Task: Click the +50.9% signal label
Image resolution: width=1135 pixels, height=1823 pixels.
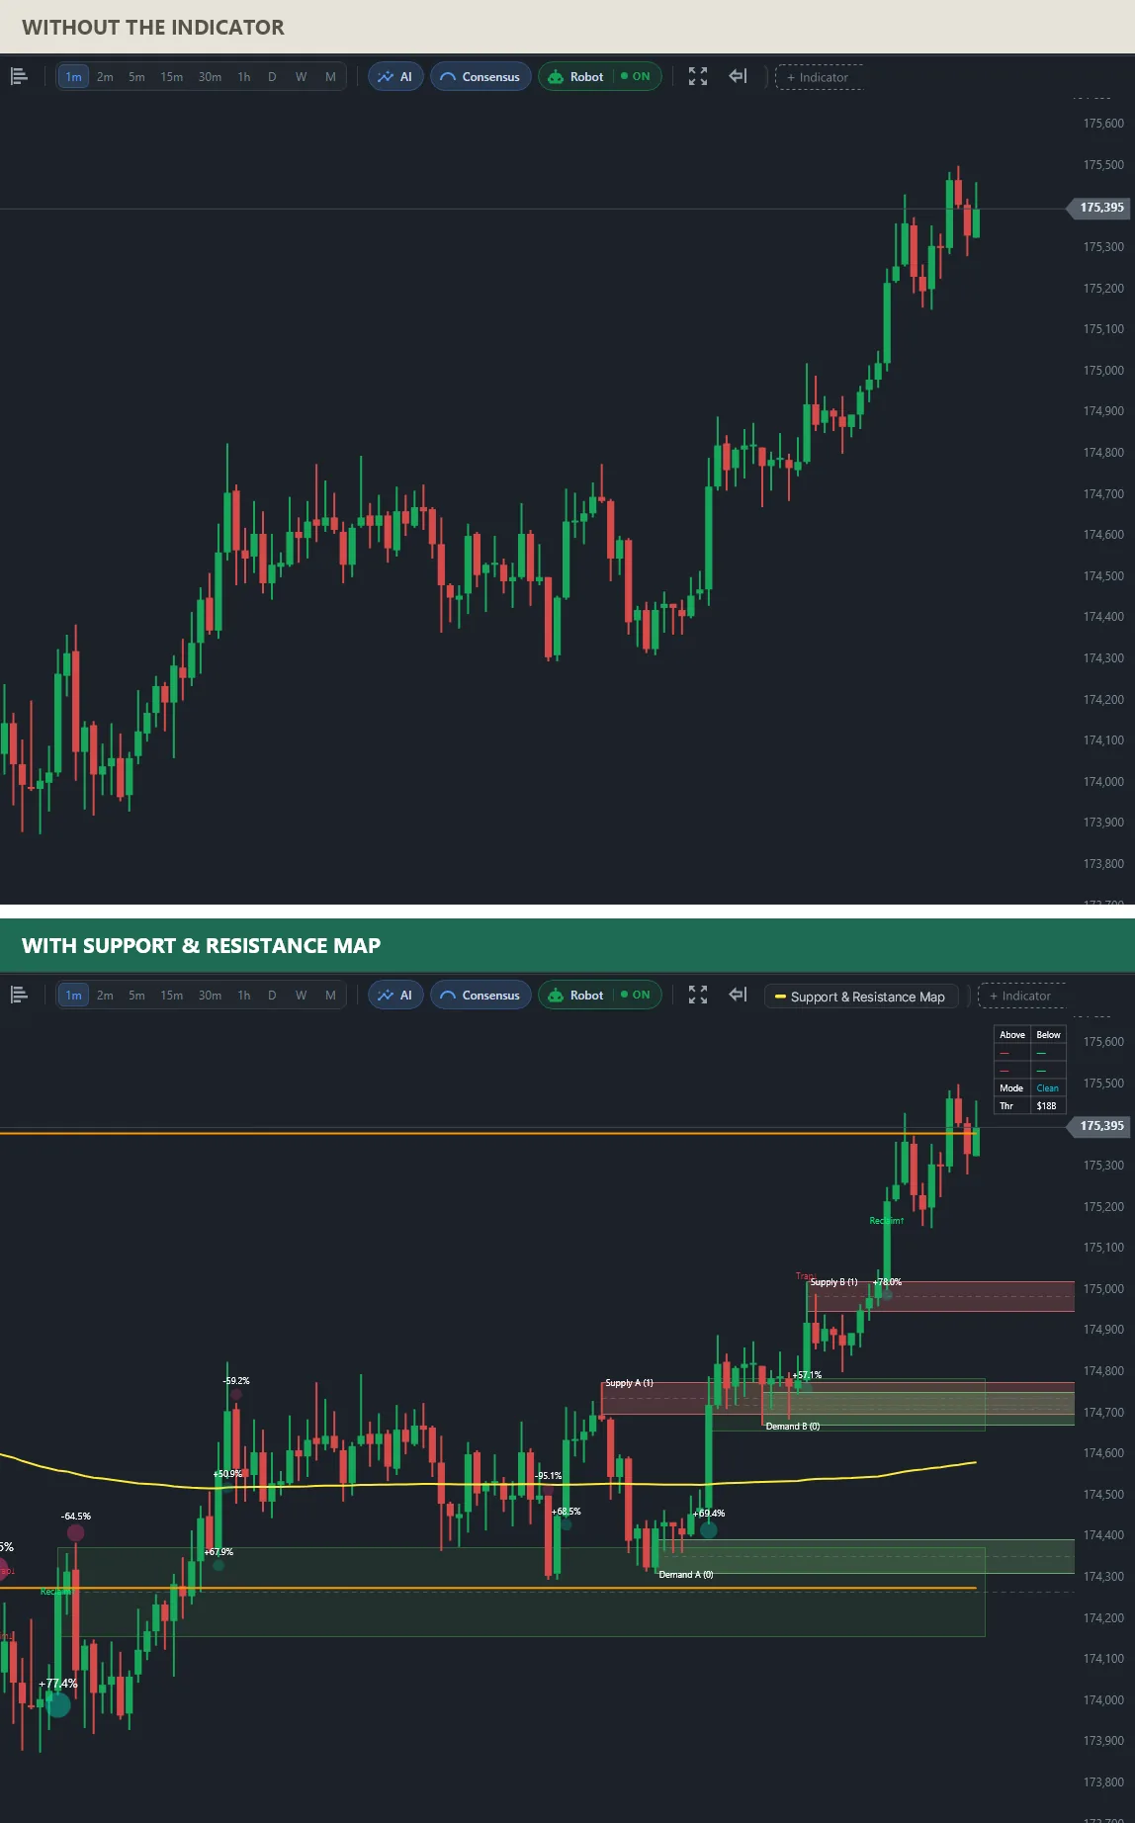Action: point(227,1474)
